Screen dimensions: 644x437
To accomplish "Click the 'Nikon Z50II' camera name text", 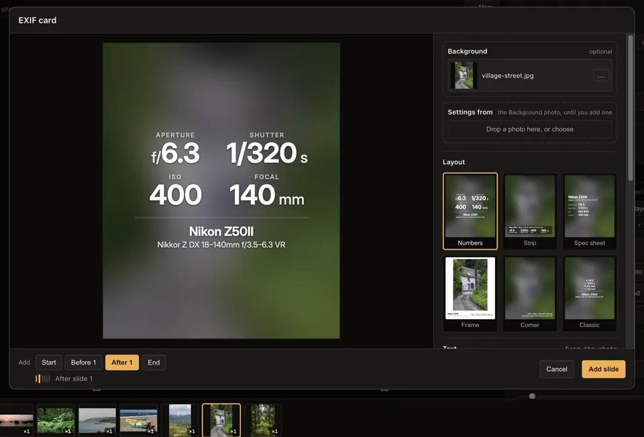I will 221,231.
